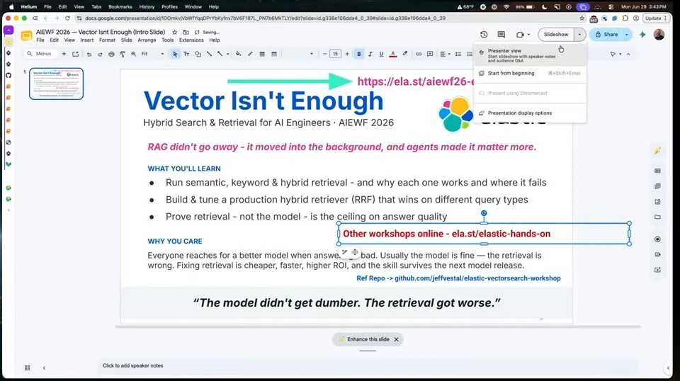Move document using folder icon
Viewport: 680px width, 381px height.
point(186,32)
